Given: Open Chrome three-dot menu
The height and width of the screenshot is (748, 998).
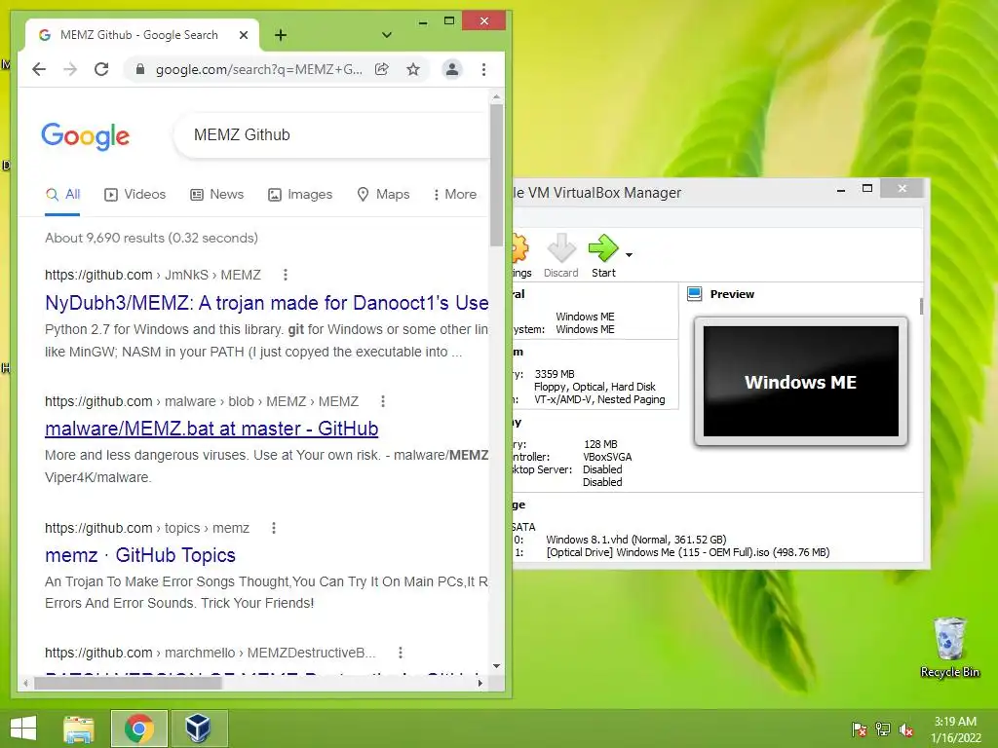Looking at the screenshot, I should coord(483,69).
